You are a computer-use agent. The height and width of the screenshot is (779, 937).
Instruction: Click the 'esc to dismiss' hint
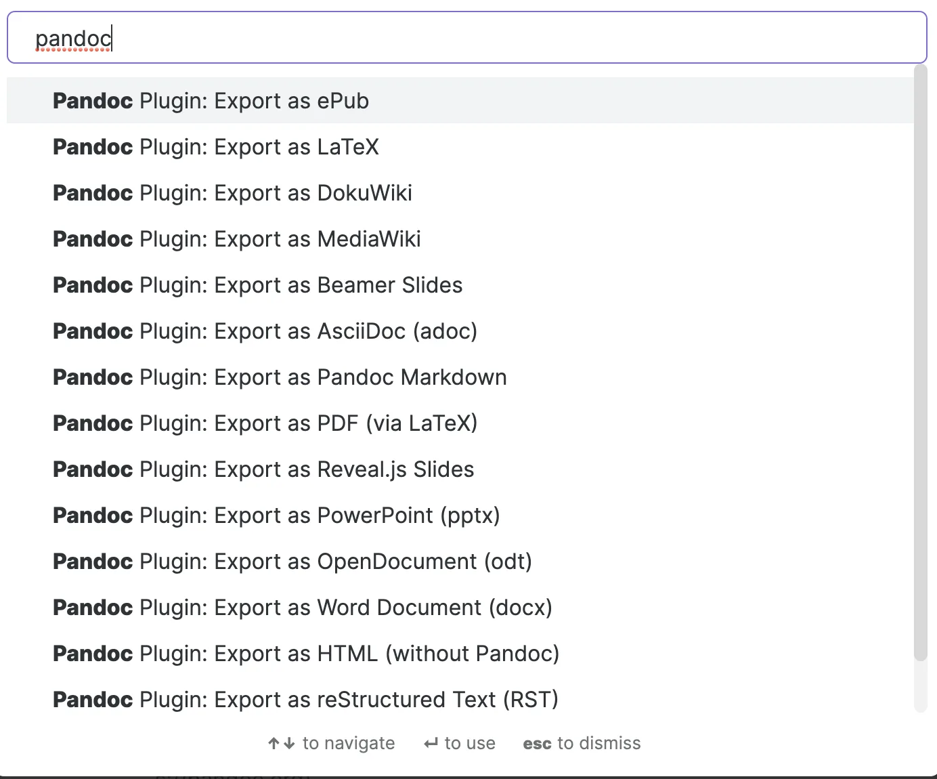tap(582, 744)
